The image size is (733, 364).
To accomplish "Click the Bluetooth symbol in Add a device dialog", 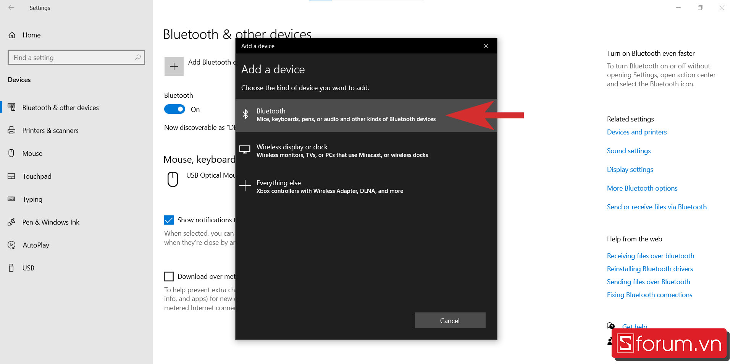I will tap(245, 114).
